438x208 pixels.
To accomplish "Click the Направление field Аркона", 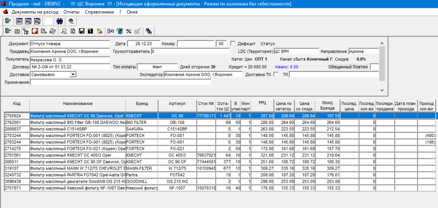I will coord(364,52).
